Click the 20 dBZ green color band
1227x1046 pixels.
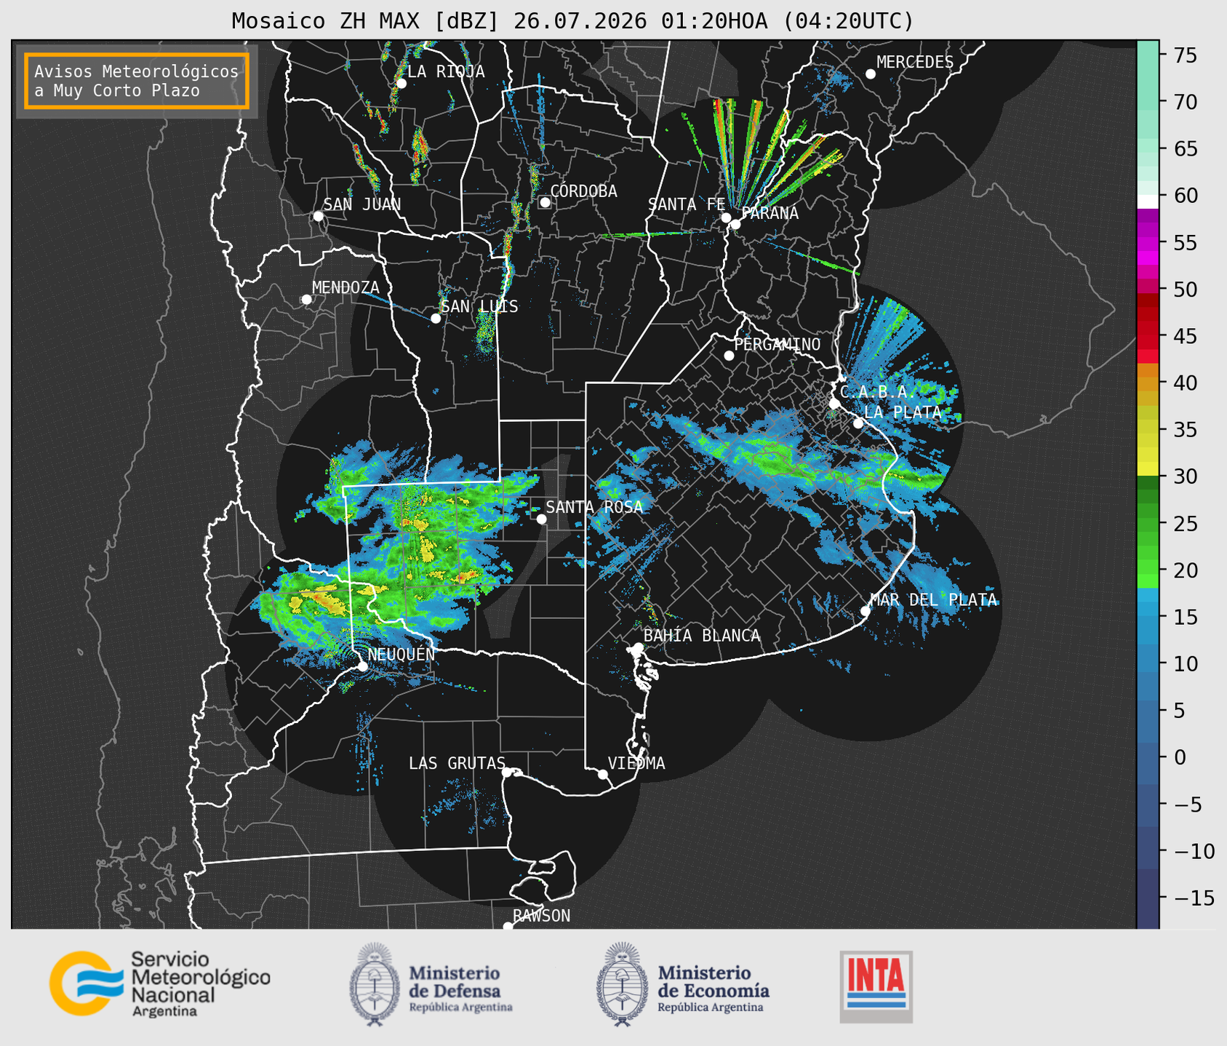coord(1148,571)
